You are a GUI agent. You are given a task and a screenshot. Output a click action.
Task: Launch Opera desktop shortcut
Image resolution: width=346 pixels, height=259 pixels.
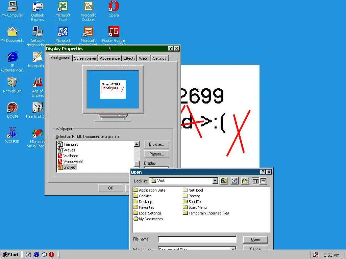coord(114,9)
